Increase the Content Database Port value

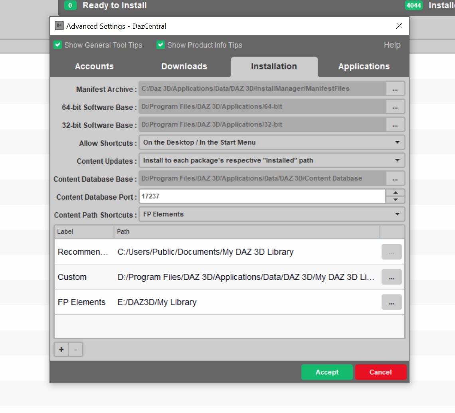(395, 193)
